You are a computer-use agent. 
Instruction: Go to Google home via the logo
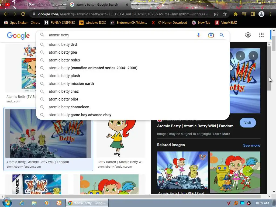(x=18, y=36)
